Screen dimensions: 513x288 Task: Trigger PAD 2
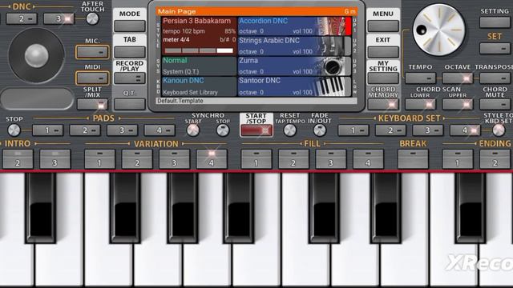coord(85,130)
